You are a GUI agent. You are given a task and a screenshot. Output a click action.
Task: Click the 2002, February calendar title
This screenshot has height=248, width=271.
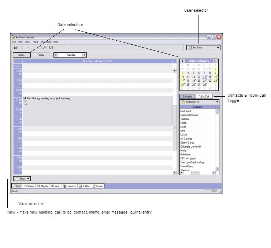(199, 61)
